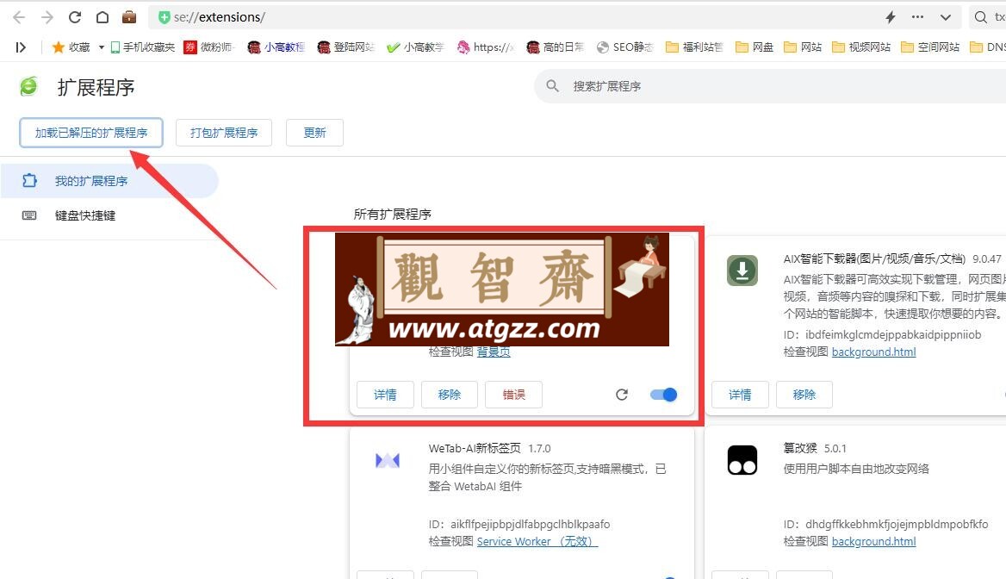Click the 扩展程序 page title

[96, 87]
